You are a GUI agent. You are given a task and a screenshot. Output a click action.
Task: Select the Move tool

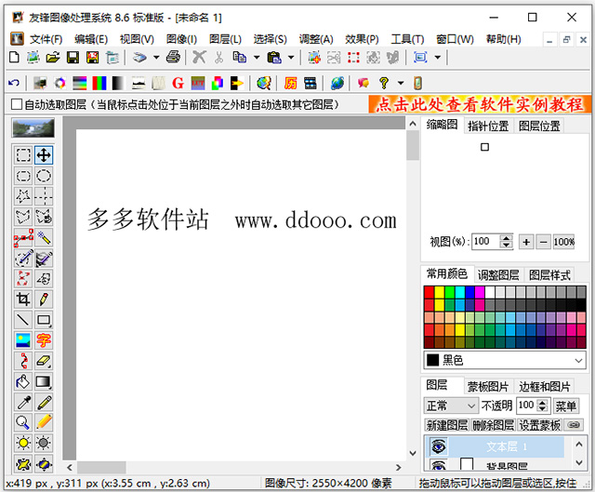pos(44,155)
